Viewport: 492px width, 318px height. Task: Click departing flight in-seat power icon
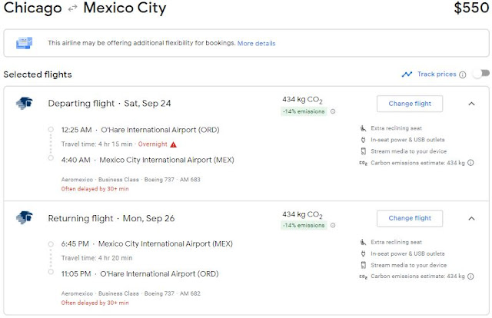tap(364, 140)
